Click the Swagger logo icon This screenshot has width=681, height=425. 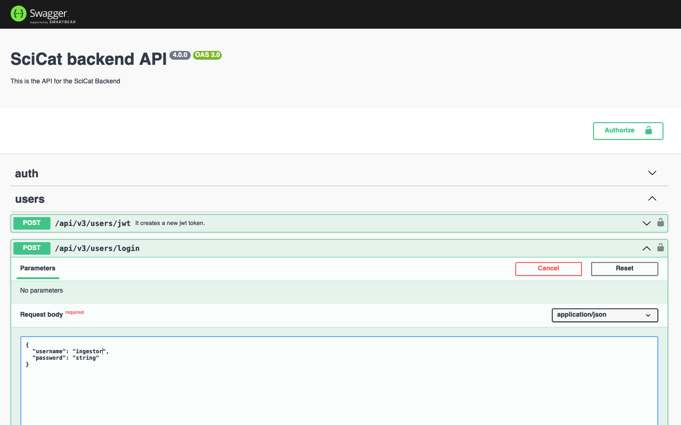pos(19,14)
